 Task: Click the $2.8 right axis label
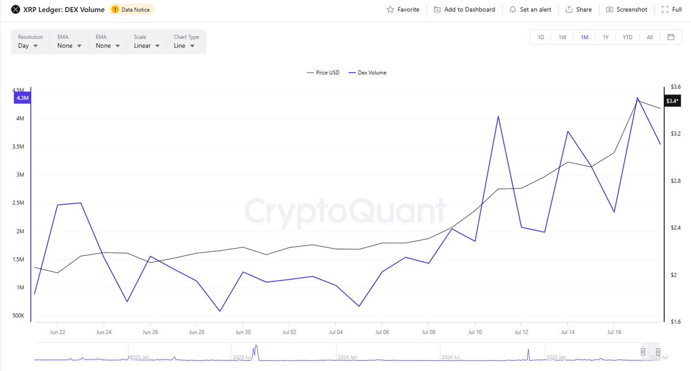pyautogui.click(x=675, y=181)
